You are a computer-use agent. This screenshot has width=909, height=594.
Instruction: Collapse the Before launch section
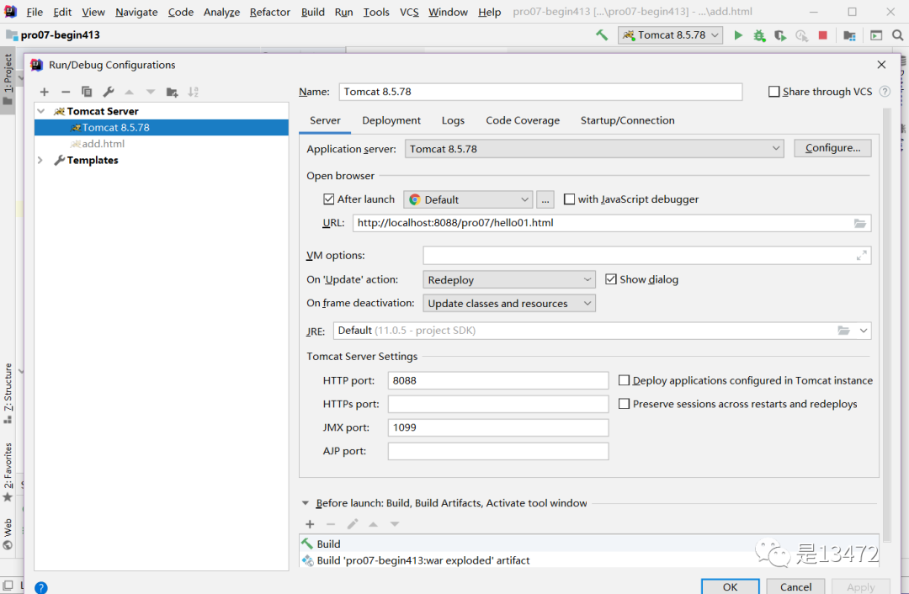pos(306,503)
